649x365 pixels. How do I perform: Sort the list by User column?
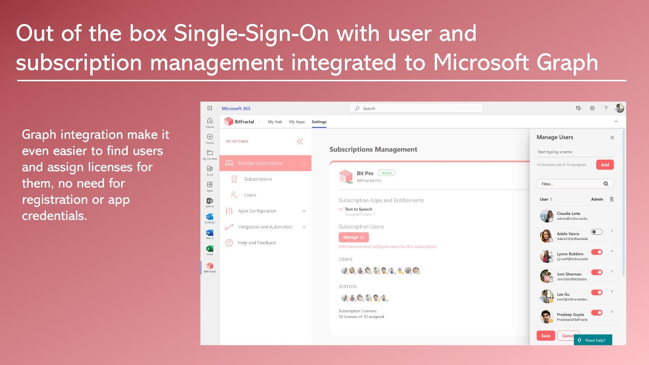click(546, 199)
